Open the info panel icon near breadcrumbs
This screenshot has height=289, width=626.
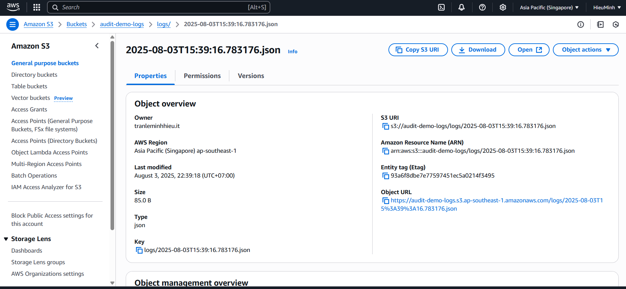click(x=581, y=24)
